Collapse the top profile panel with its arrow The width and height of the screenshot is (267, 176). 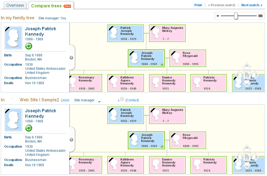coord(71,57)
